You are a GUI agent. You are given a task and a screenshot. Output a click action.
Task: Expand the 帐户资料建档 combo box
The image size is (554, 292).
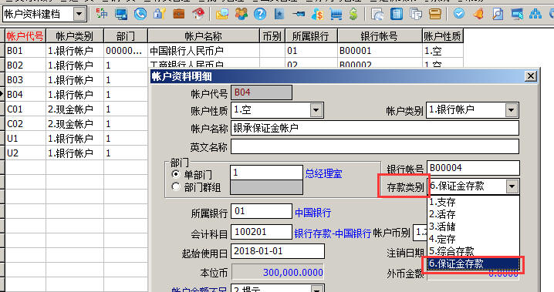pos(79,14)
